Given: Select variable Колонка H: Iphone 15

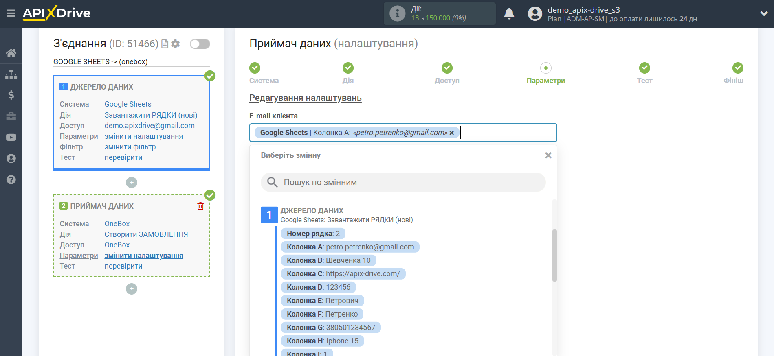Looking at the screenshot, I should coord(323,341).
